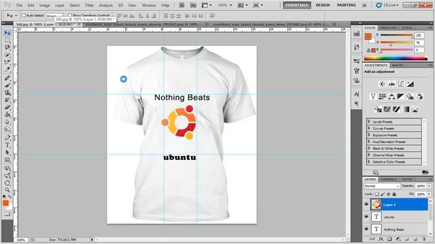Screen dimensions: 435x244
Task: Select the Pen tool
Action: click(7, 138)
